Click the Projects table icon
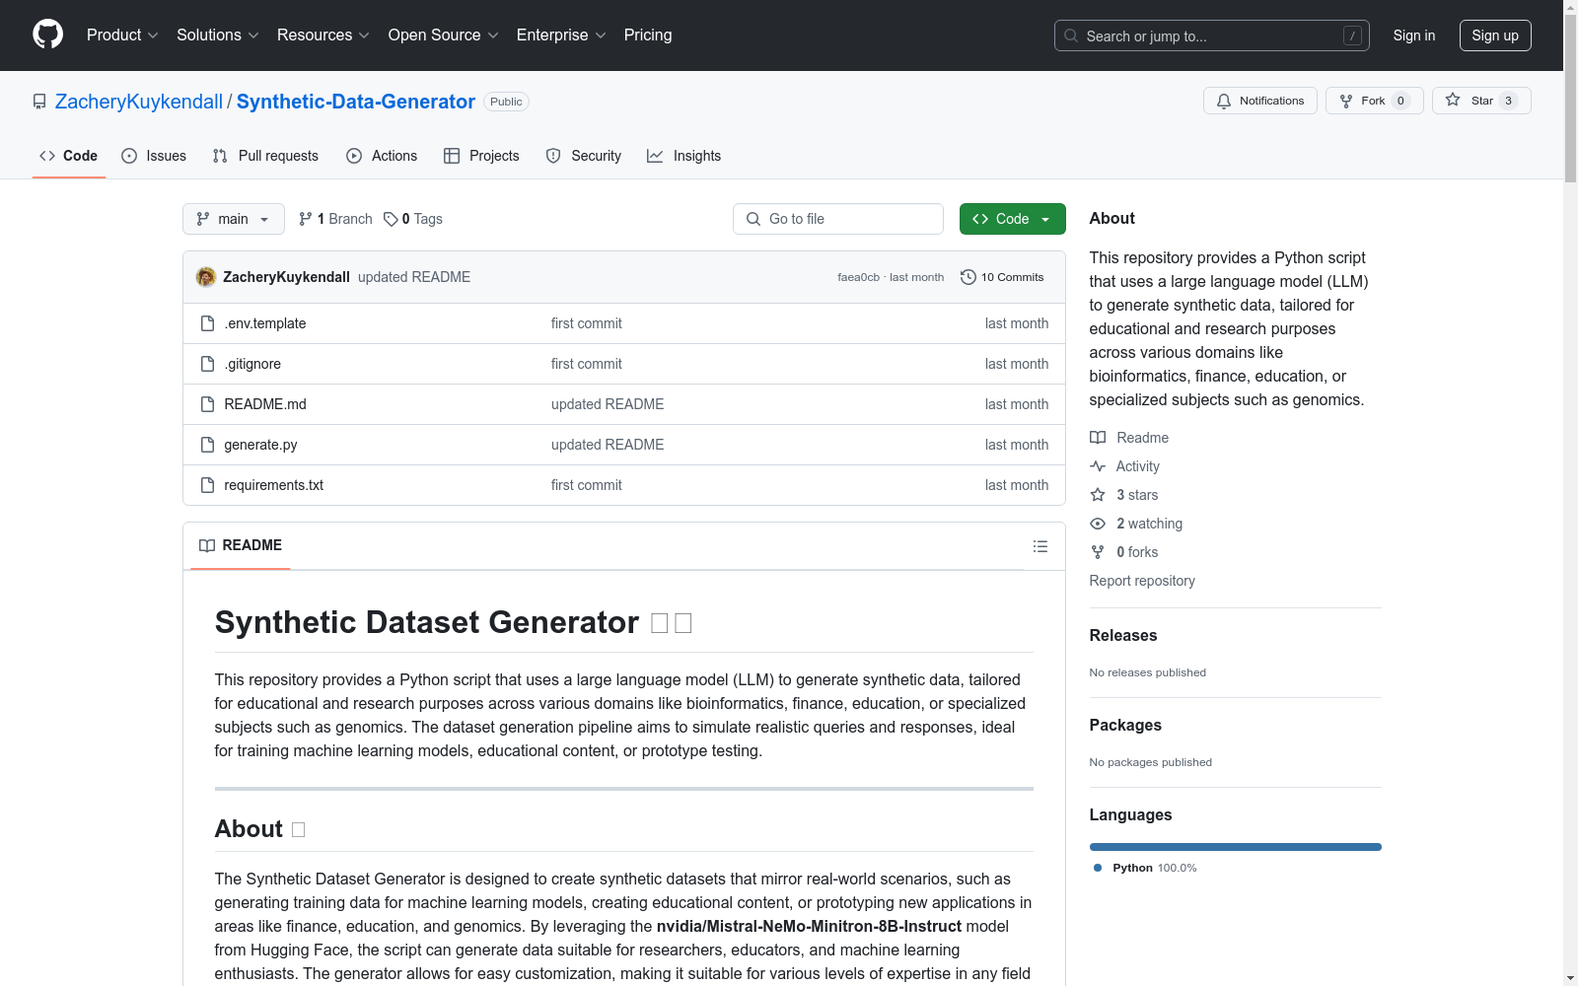1578x986 pixels. [x=452, y=156]
